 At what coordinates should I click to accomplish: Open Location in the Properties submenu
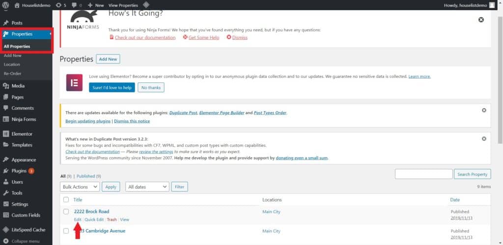pyautogui.click(x=12, y=64)
